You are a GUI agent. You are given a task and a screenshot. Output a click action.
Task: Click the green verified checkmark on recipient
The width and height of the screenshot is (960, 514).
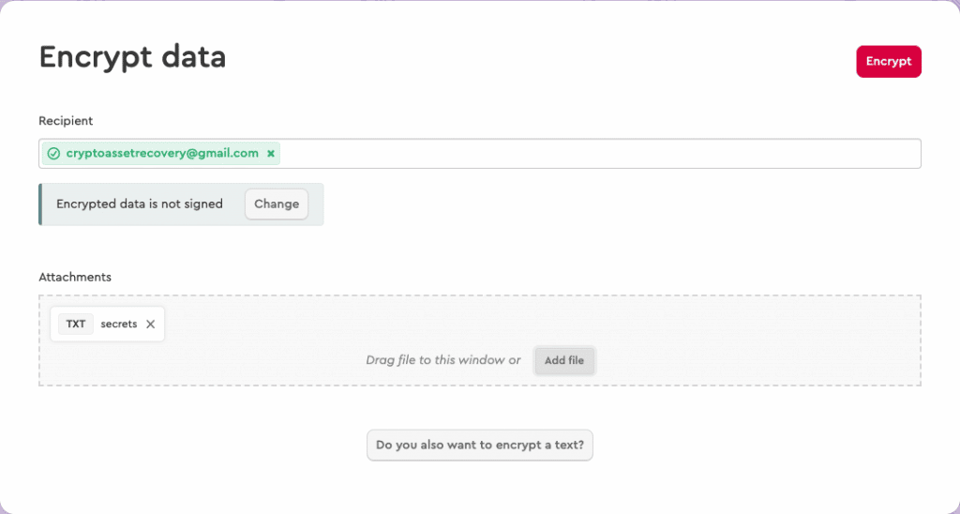point(53,154)
